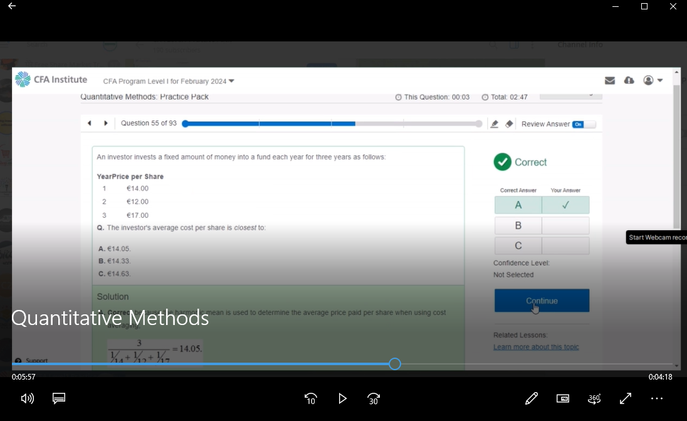Click the cloud download icon
This screenshot has height=421, width=687.
point(629,80)
